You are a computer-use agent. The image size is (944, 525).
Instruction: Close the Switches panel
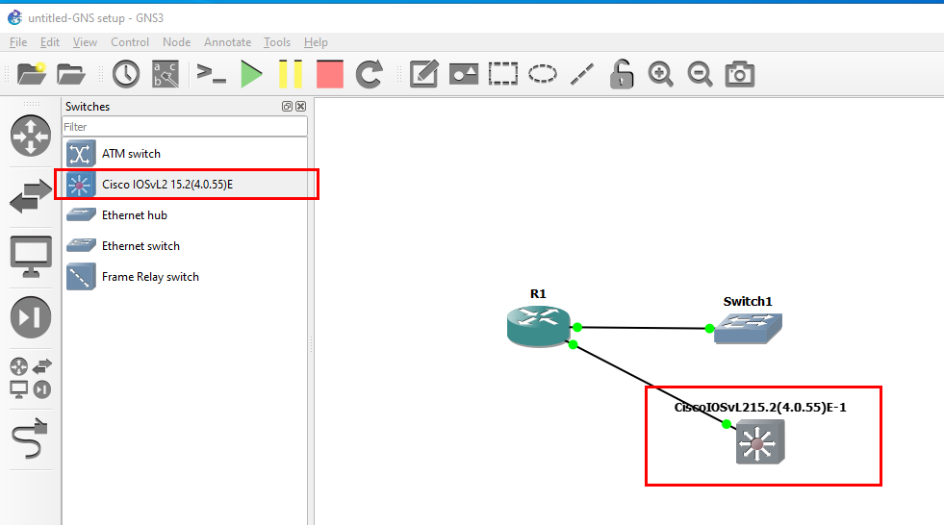(x=300, y=107)
